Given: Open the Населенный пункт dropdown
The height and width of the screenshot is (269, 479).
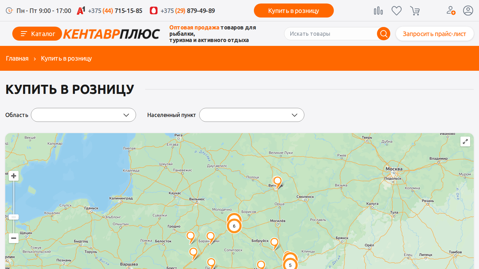Looking at the screenshot, I should [252, 115].
